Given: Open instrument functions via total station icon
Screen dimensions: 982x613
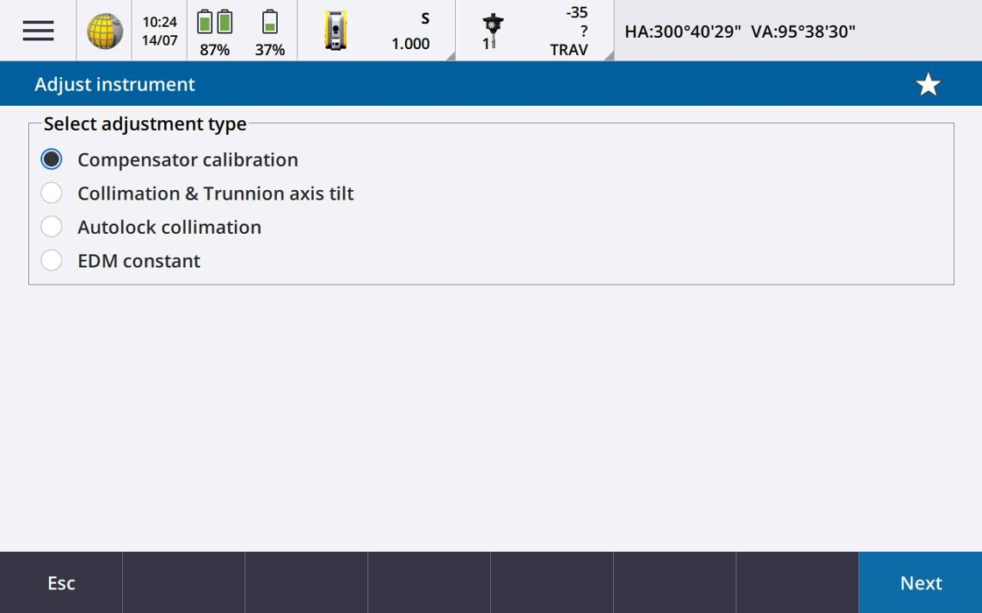Looking at the screenshot, I should pyautogui.click(x=335, y=31).
